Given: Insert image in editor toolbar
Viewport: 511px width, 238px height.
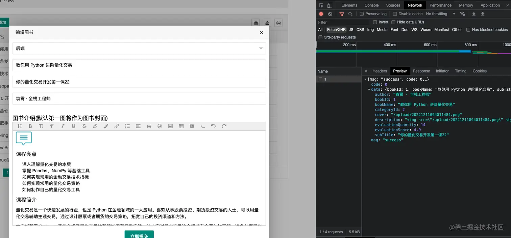Looking at the screenshot, I should (x=171, y=126).
